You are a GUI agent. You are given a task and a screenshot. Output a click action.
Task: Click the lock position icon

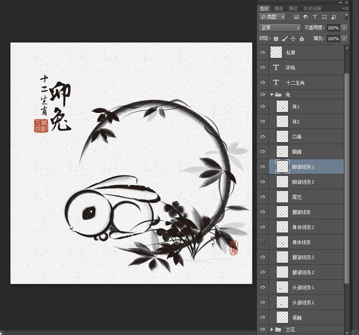(293, 39)
